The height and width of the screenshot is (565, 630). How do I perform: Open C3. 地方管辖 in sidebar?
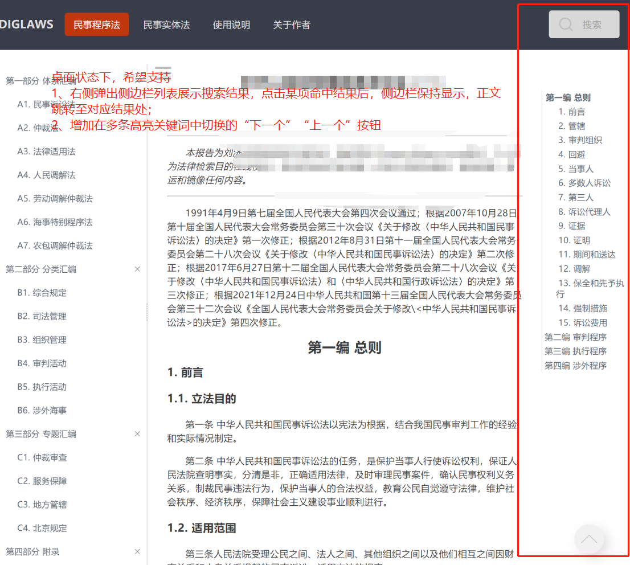(42, 504)
